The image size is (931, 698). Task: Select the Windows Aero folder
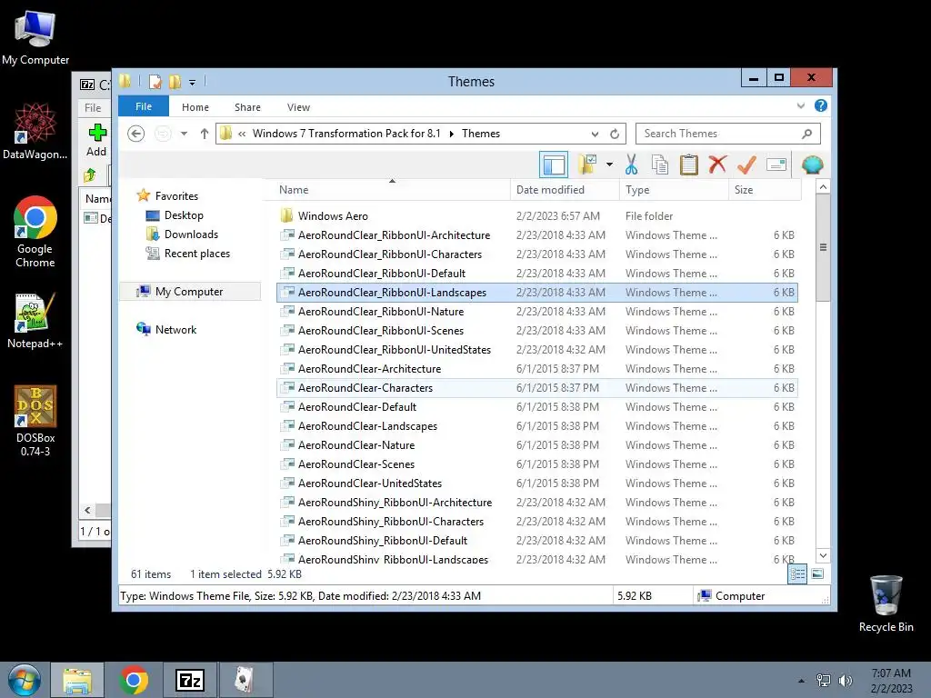click(536, 216)
